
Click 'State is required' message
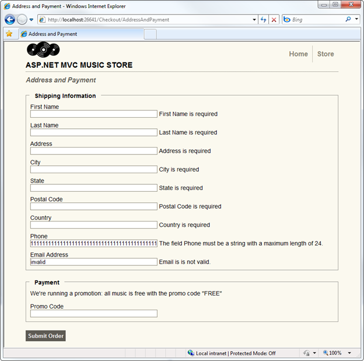click(181, 188)
